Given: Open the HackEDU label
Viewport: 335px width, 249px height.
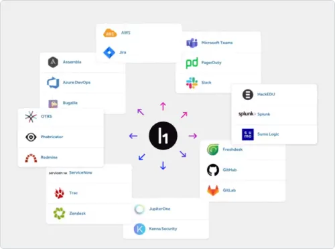Looking at the screenshot, I should pyautogui.click(x=266, y=94).
